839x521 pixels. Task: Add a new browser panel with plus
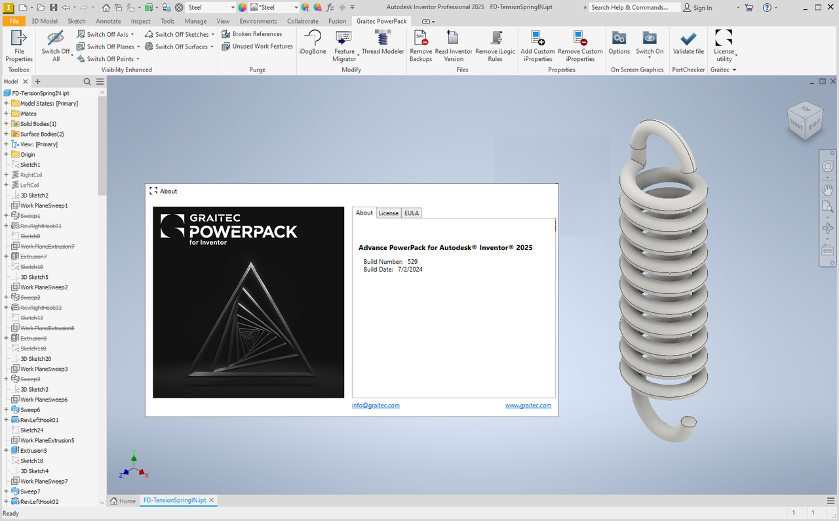pos(37,81)
